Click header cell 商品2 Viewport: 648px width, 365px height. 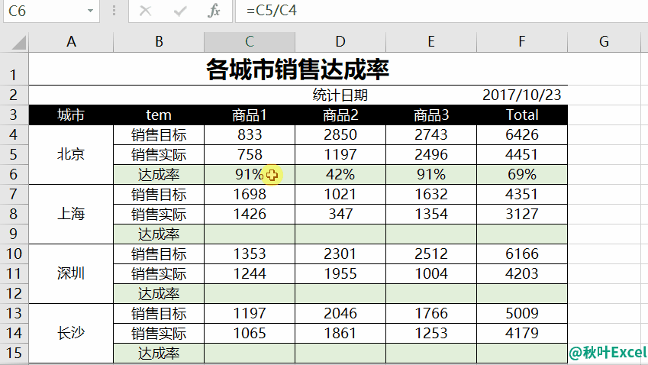[340, 115]
